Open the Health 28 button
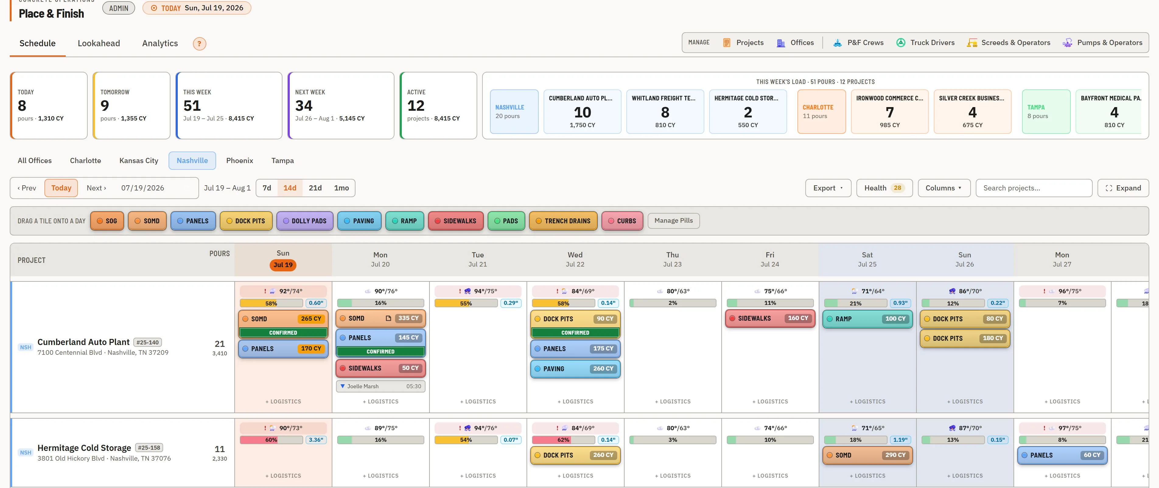The height and width of the screenshot is (488, 1159). pos(884,188)
